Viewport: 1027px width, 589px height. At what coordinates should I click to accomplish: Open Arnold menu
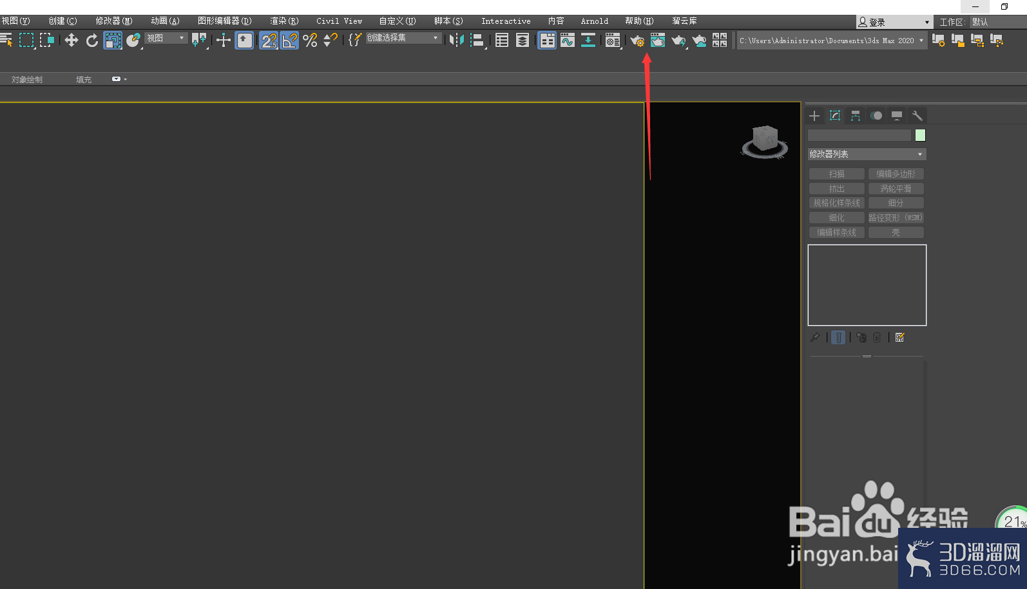pos(594,21)
